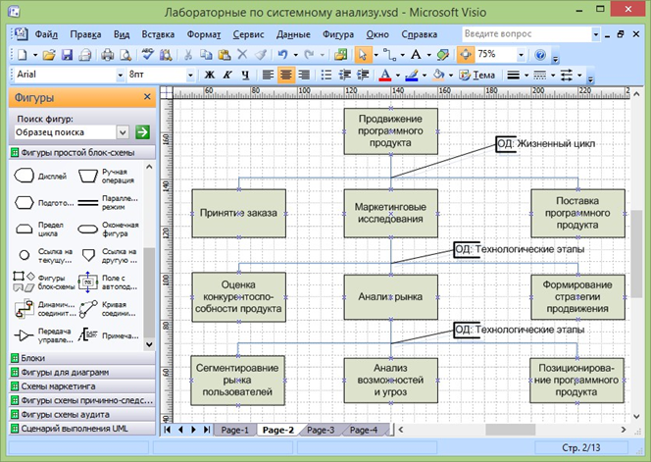Open print preview
This screenshot has width=651, height=462.
pyautogui.click(x=125, y=54)
